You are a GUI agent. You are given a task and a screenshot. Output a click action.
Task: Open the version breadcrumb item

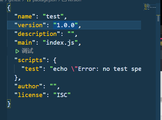(74, 1)
